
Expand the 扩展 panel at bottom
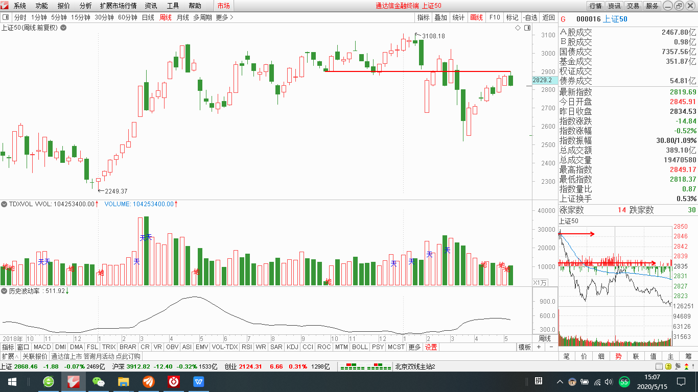(x=10, y=356)
